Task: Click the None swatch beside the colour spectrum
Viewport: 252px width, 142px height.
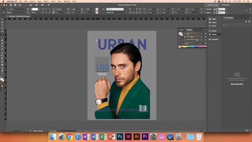Action: tap(180, 47)
